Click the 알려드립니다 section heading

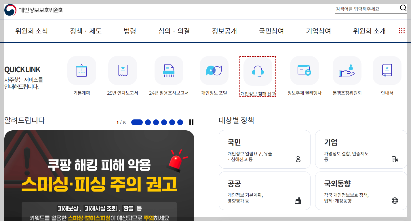(25, 120)
